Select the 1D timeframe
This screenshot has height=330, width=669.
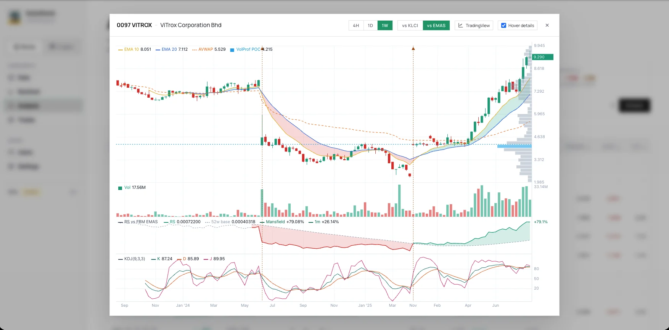370,26
